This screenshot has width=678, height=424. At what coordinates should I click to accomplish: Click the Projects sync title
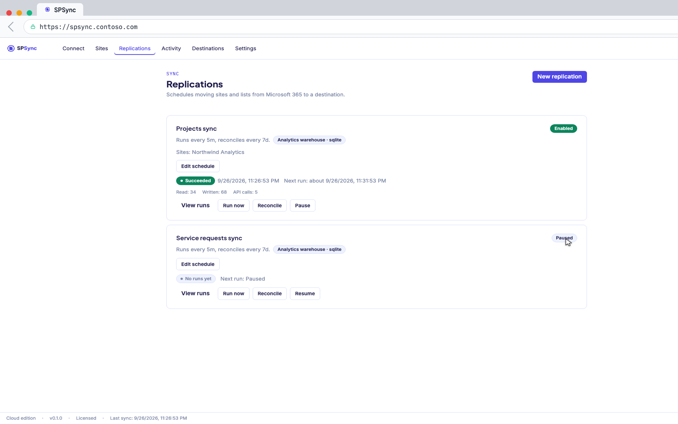pos(196,129)
